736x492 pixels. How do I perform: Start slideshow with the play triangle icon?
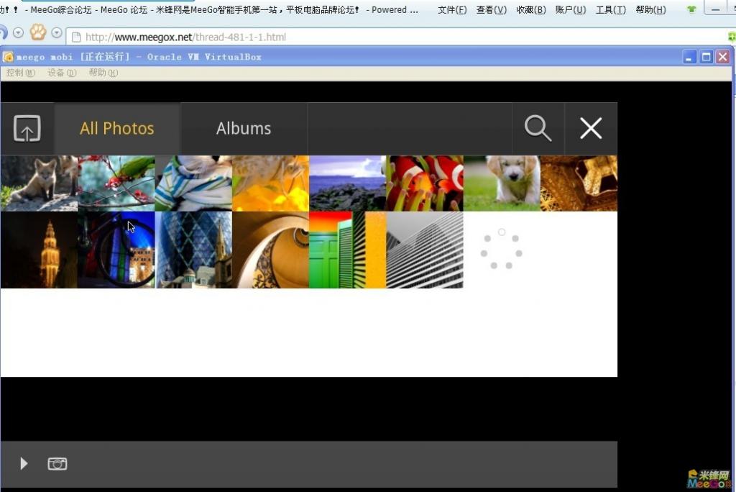[x=24, y=463]
